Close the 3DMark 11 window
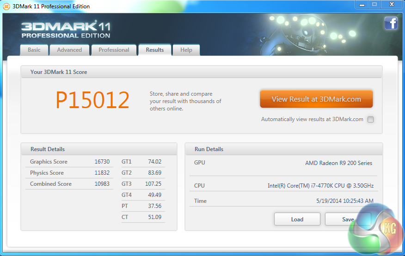The width and height of the screenshot is (405, 256). (392, 5)
